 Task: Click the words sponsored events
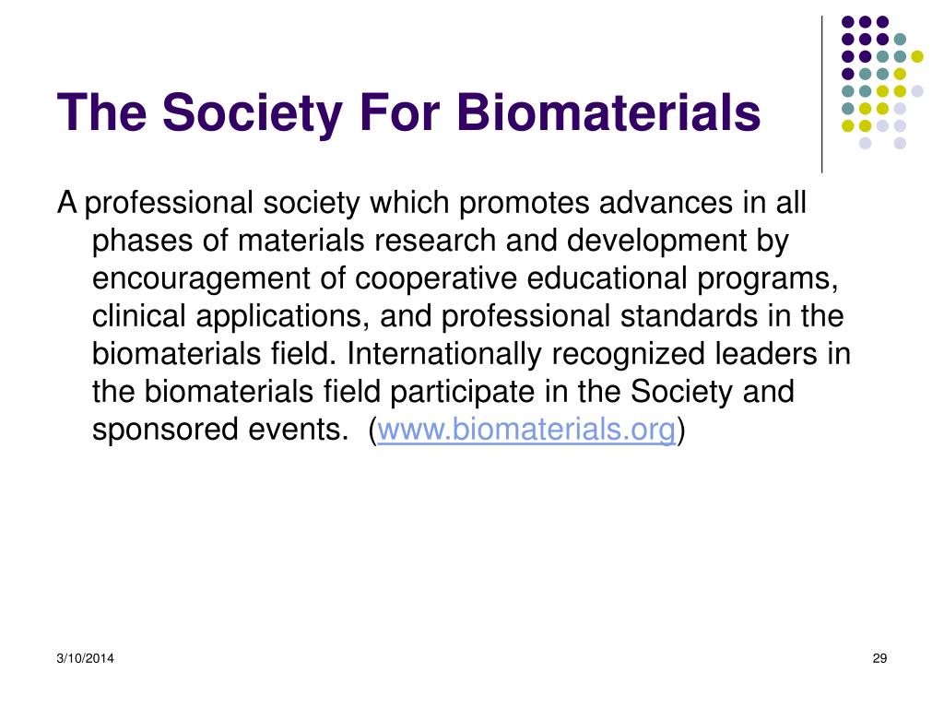coord(220,430)
